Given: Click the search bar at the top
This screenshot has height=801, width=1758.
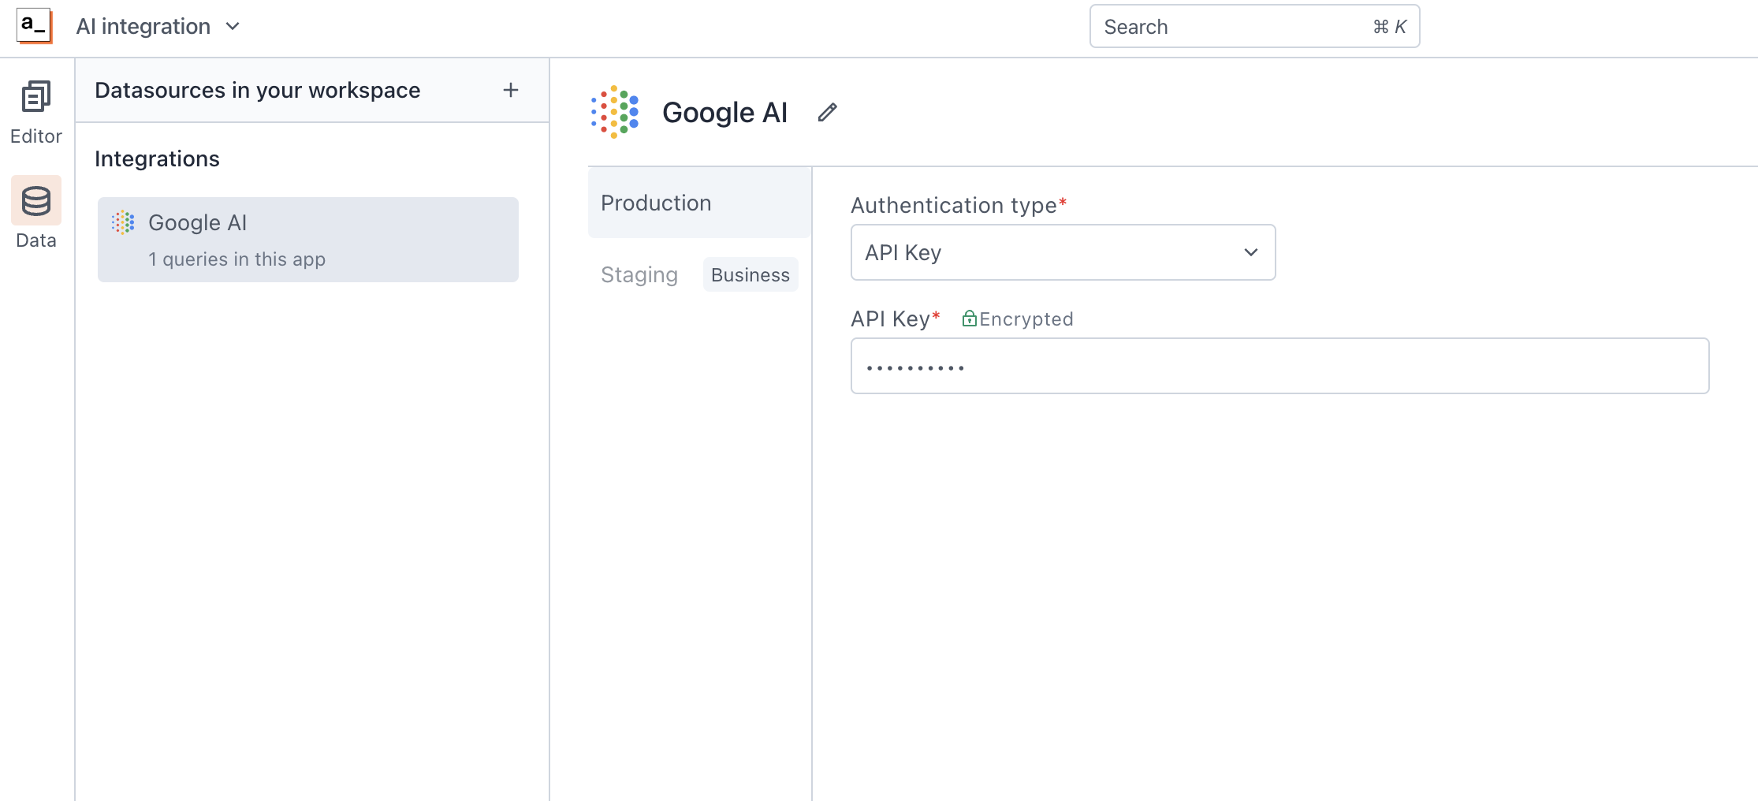Looking at the screenshot, I should [1253, 26].
